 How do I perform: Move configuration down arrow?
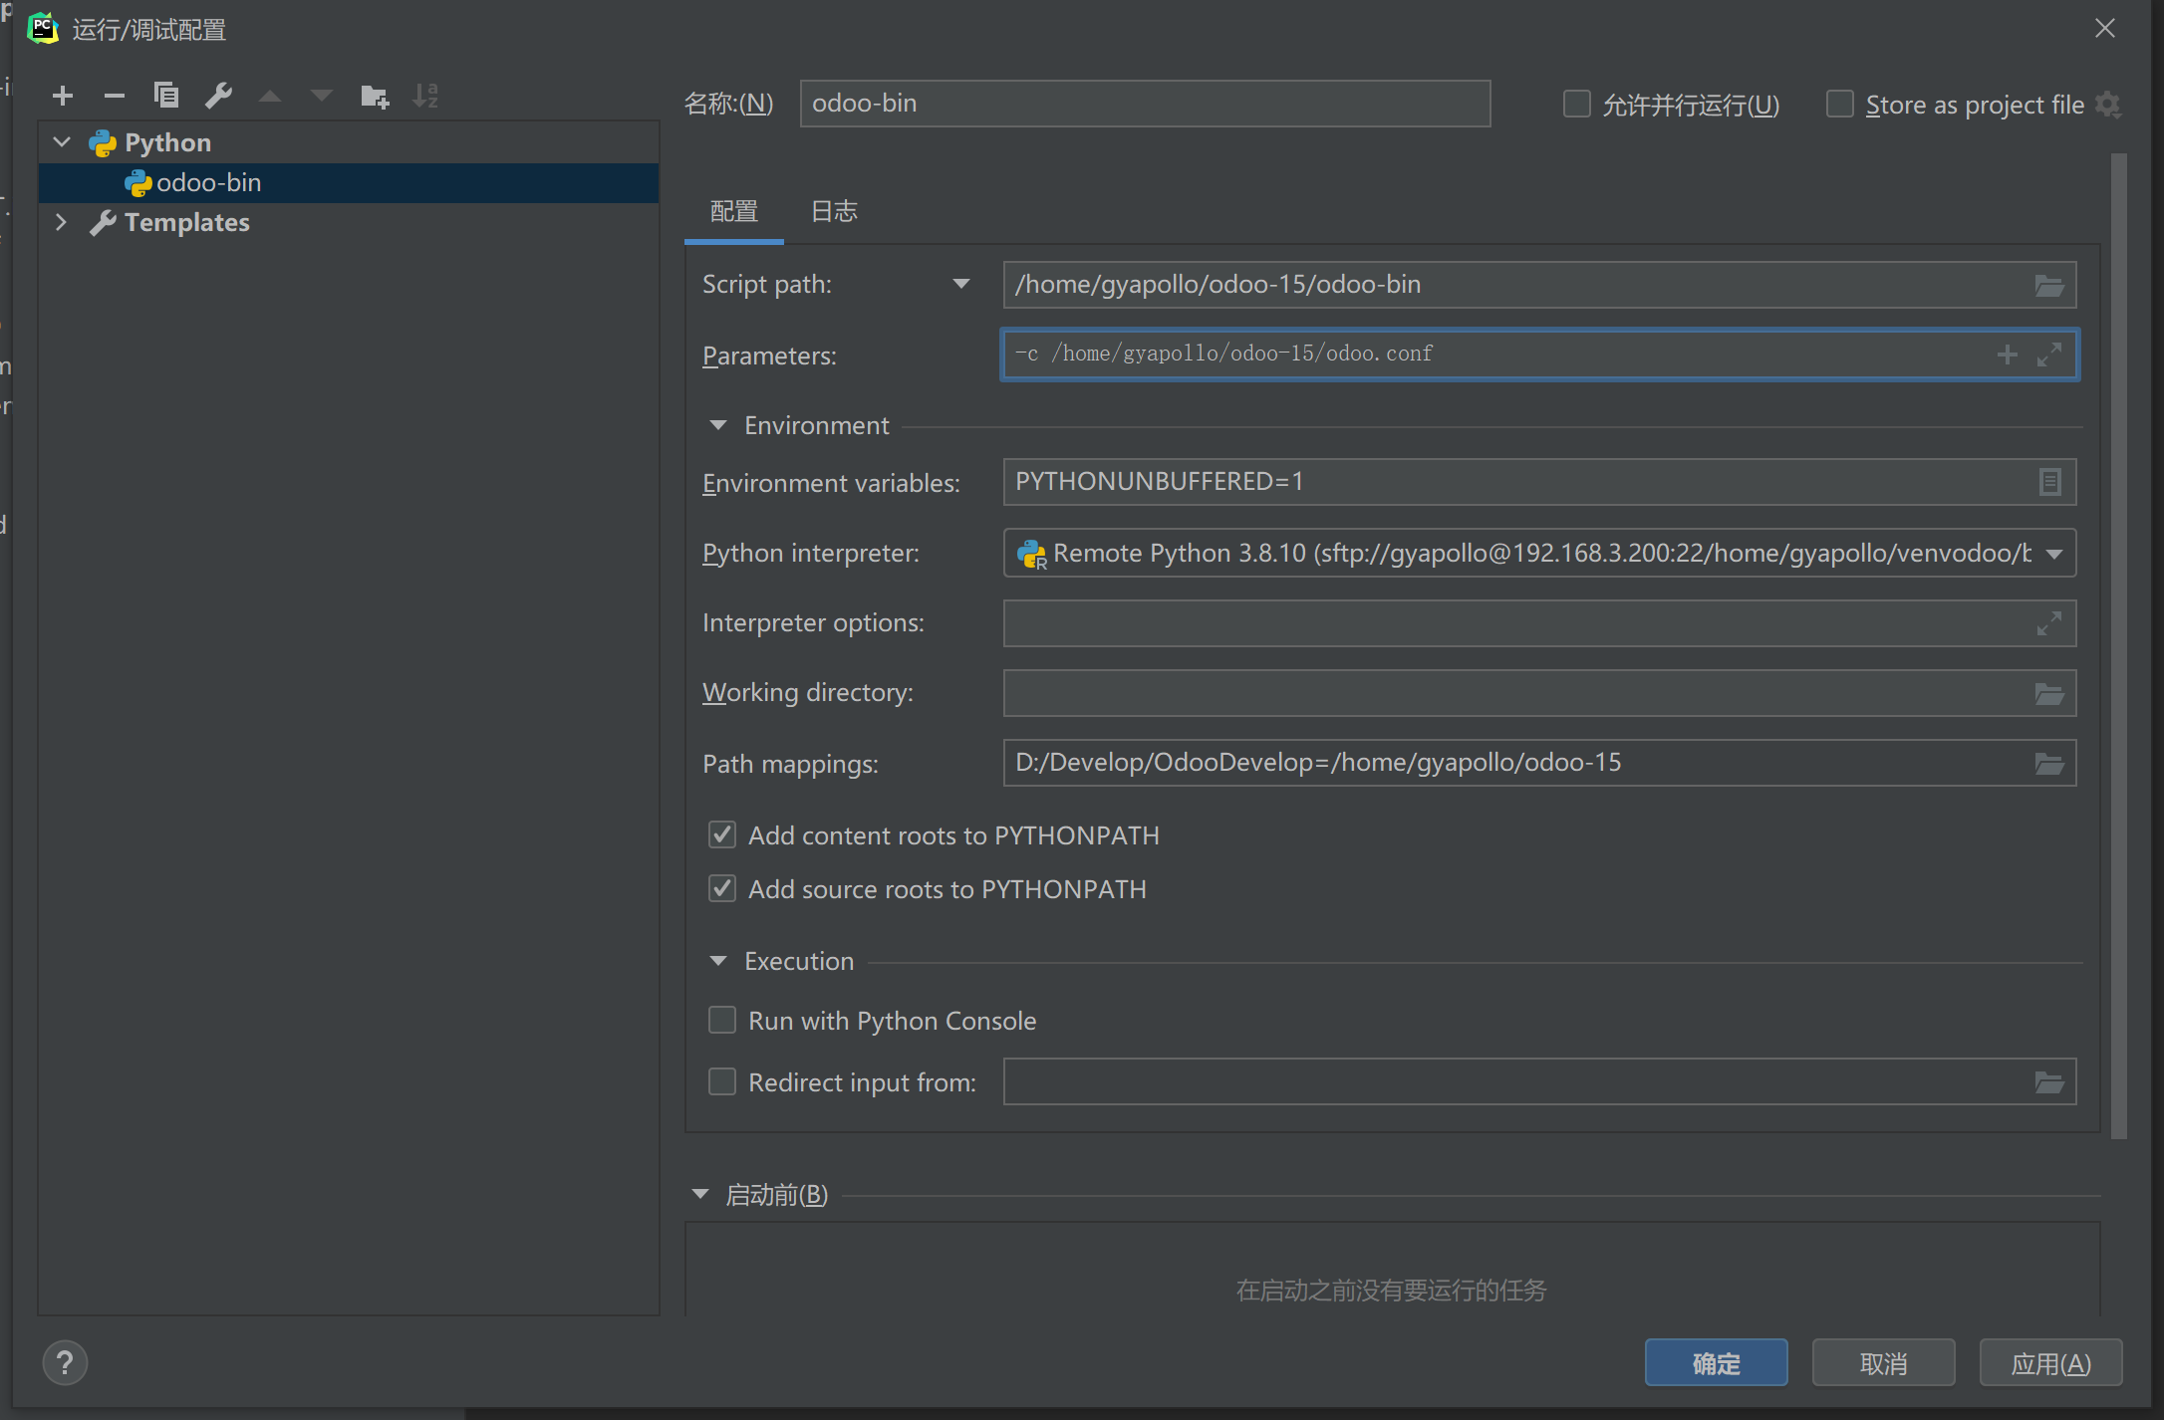[x=322, y=96]
